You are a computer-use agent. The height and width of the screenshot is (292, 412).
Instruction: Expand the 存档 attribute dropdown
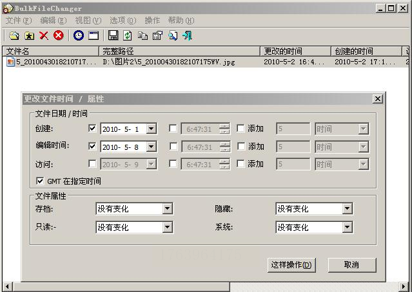(x=167, y=209)
